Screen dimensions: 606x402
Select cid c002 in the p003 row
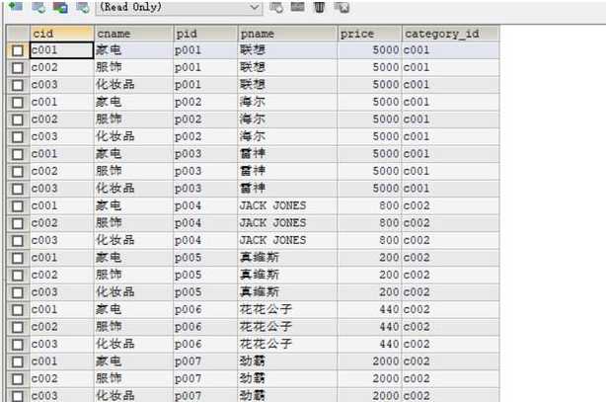(x=61, y=171)
